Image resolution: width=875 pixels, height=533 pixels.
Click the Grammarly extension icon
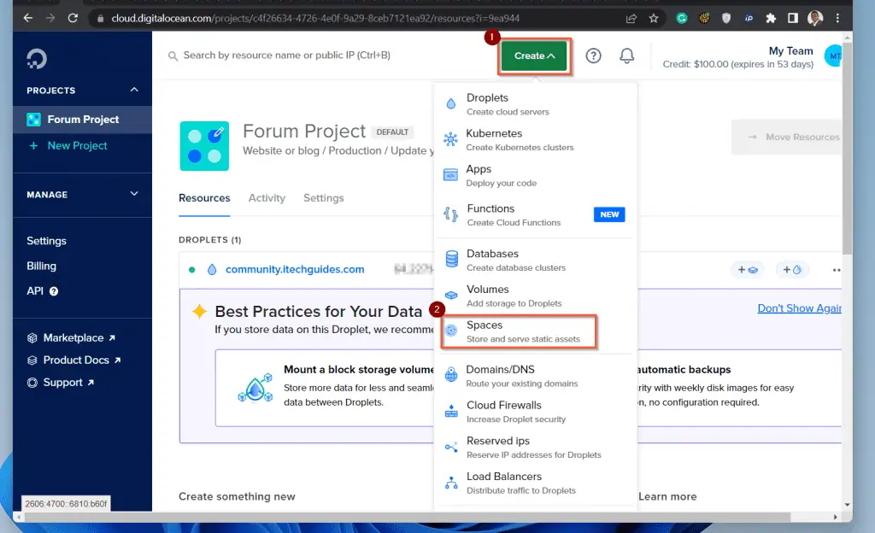681,19
